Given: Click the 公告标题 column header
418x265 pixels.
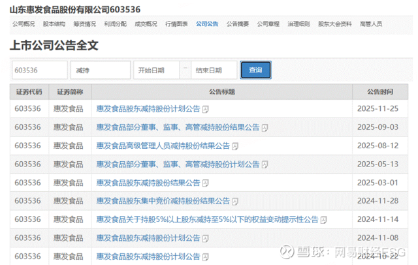Looking at the screenshot, I should [x=222, y=92].
